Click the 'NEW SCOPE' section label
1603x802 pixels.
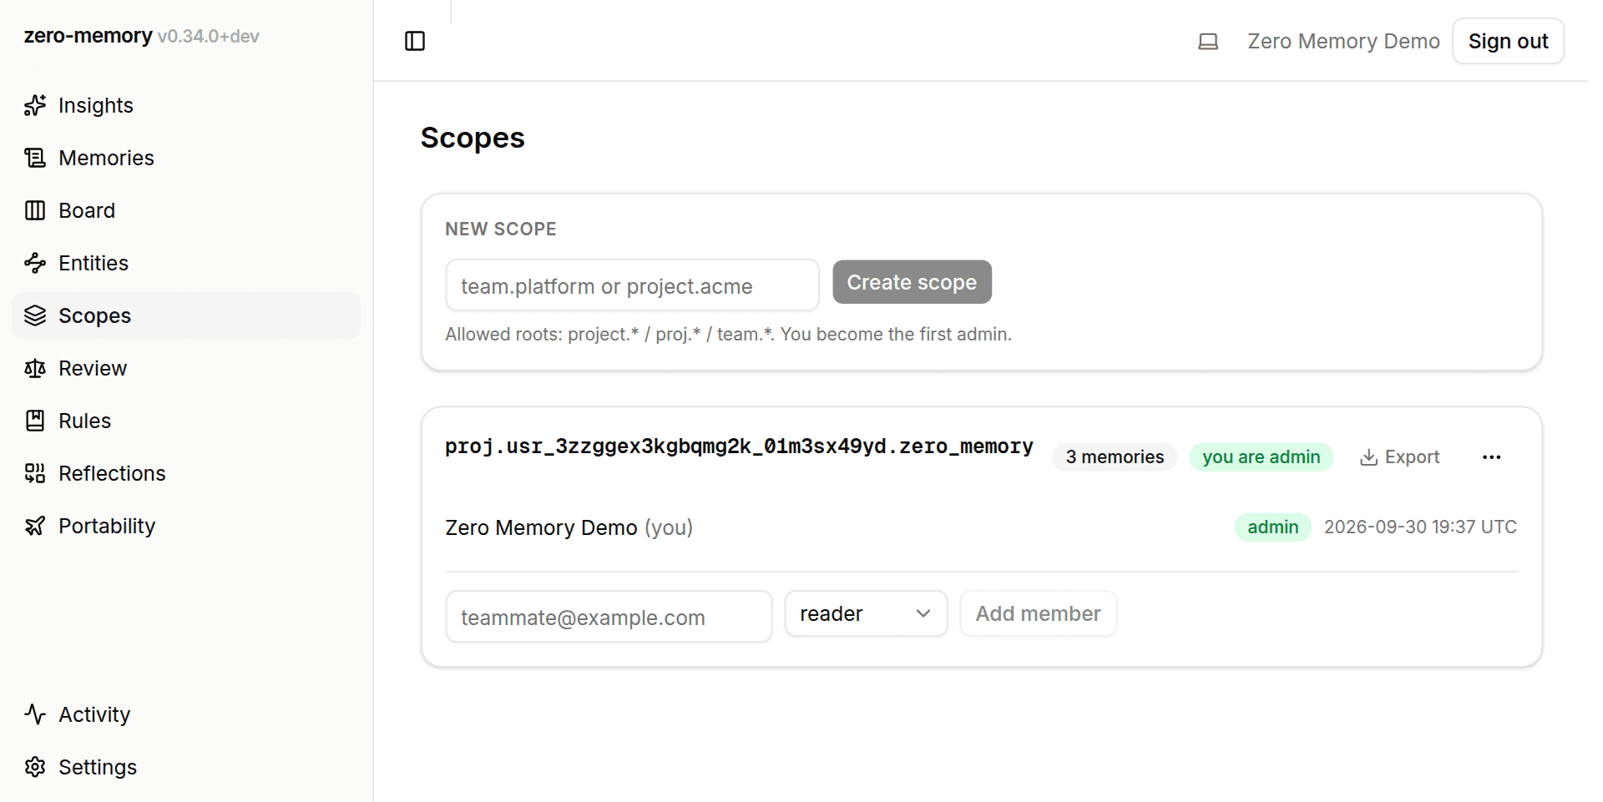point(501,229)
